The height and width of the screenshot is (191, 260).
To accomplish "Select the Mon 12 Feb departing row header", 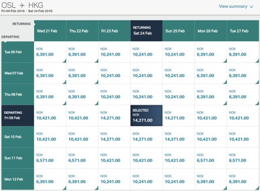I will [x=18, y=179].
